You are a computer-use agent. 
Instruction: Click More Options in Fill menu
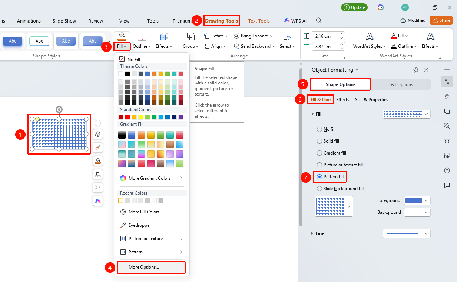click(x=151, y=267)
